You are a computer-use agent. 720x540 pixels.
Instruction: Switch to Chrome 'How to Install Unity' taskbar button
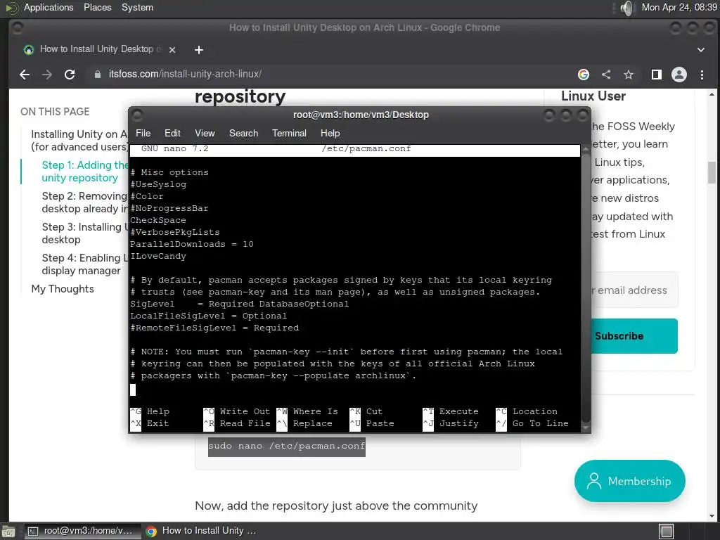200,532
